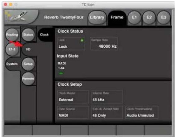This screenshot has height=137, width=175.
Task: Open the Clock Master External dropdown
Action: (x=73, y=97)
